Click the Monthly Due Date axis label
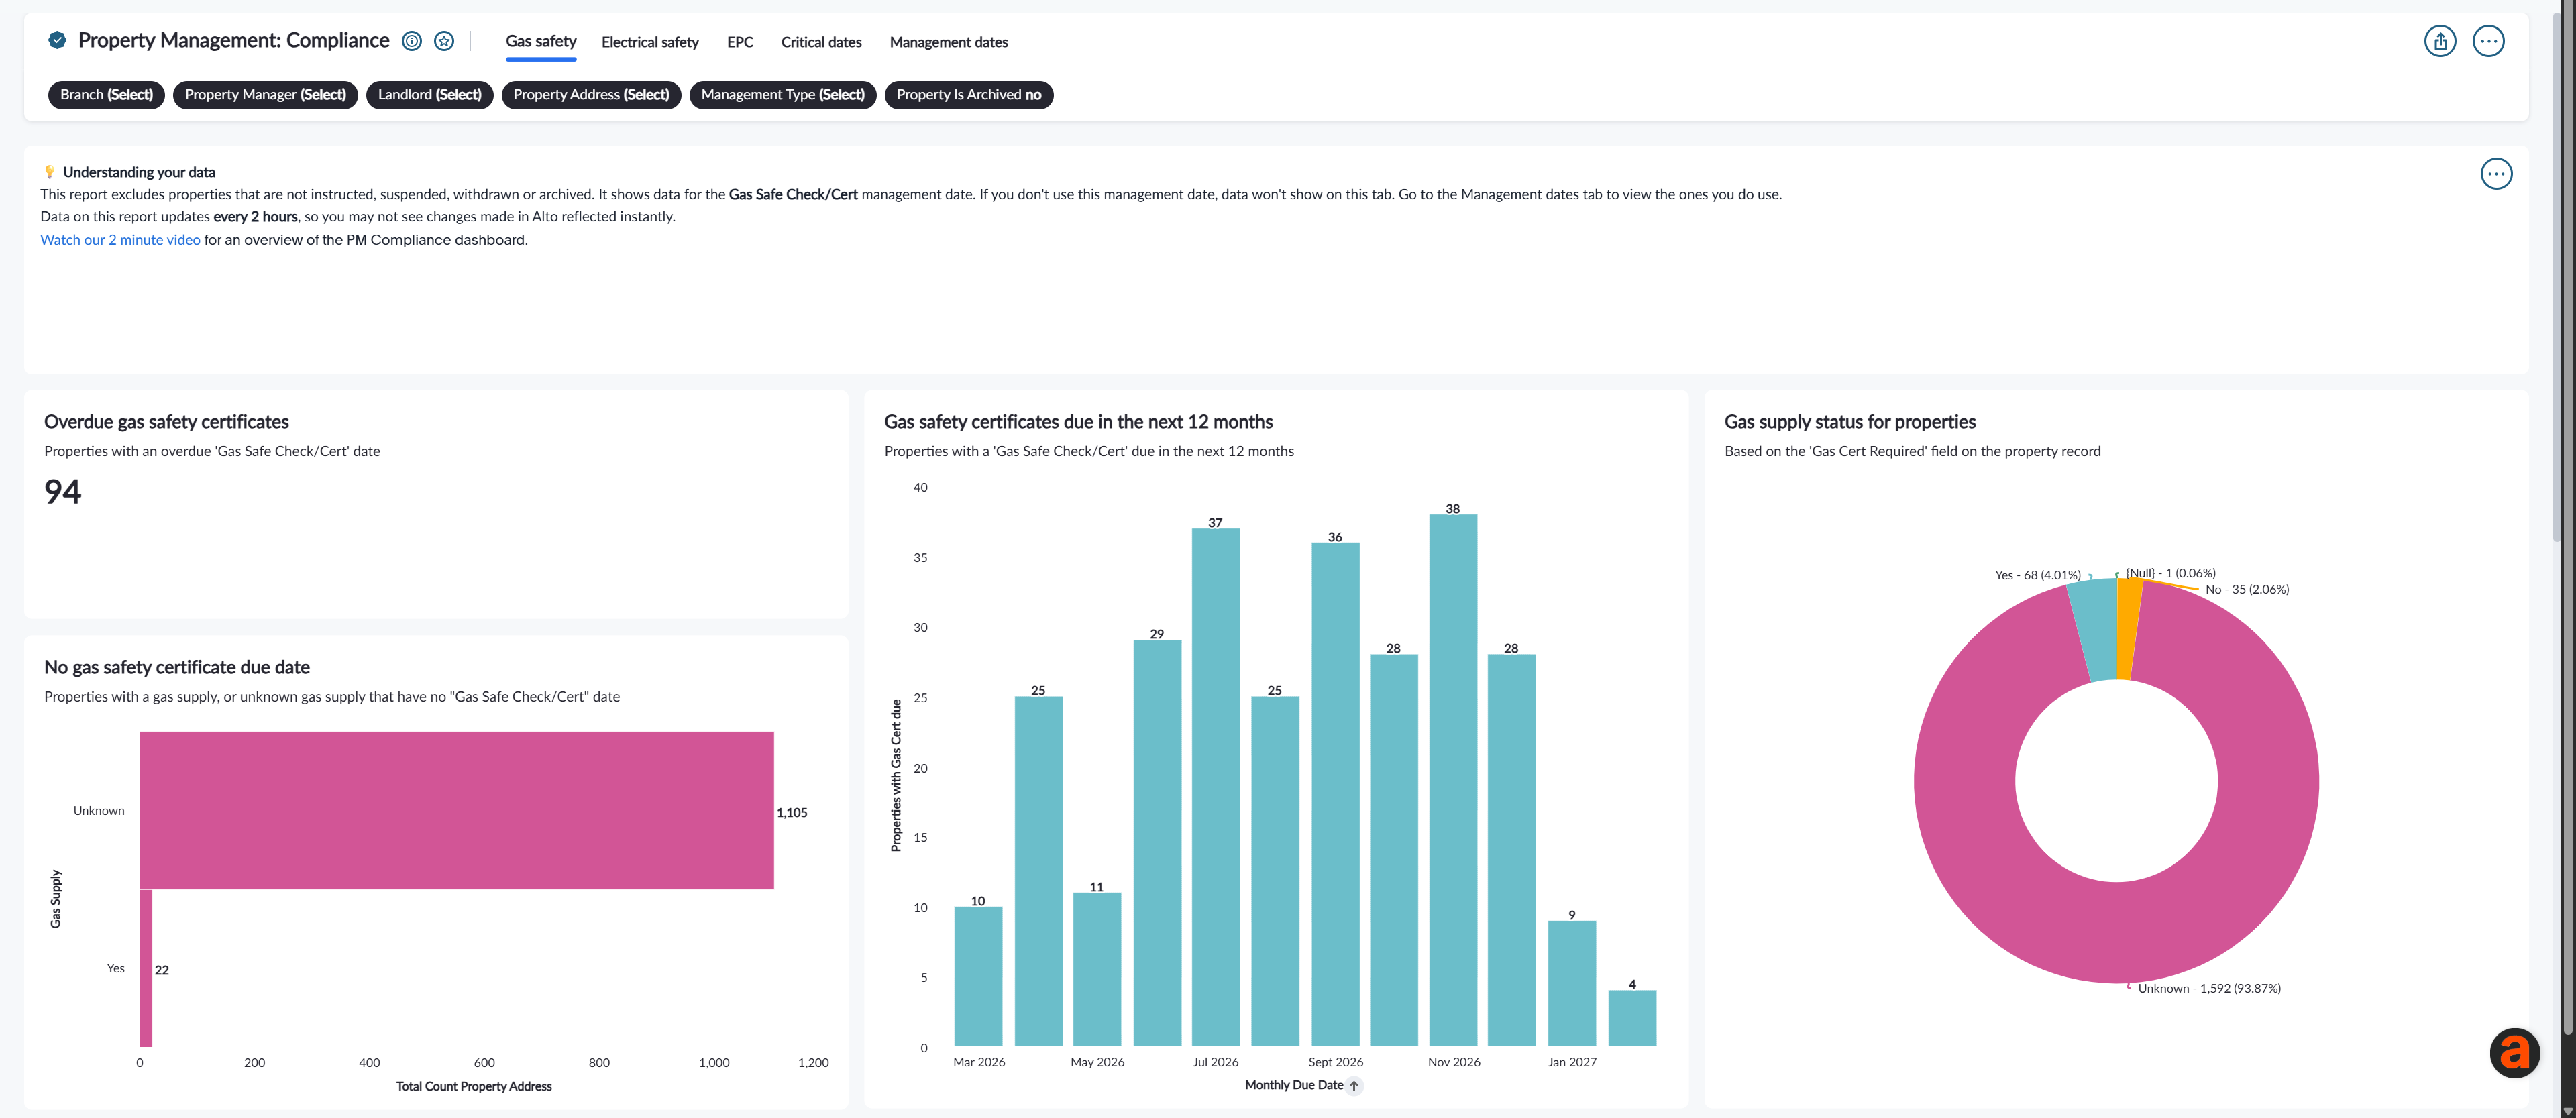This screenshot has width=2576, height=1118. click(x=1293, y=1085)
